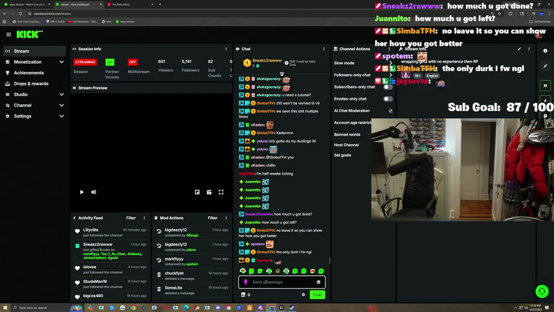Viewport: 554px width, 312px height.
Task: Click Sneakz2rawww gifted subs entry
Action: [110, 251]
